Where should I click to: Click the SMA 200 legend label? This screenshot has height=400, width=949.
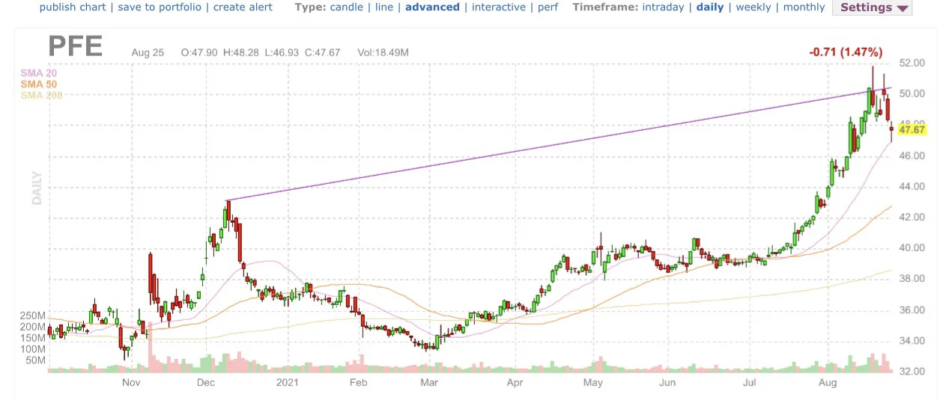[41, 95]
